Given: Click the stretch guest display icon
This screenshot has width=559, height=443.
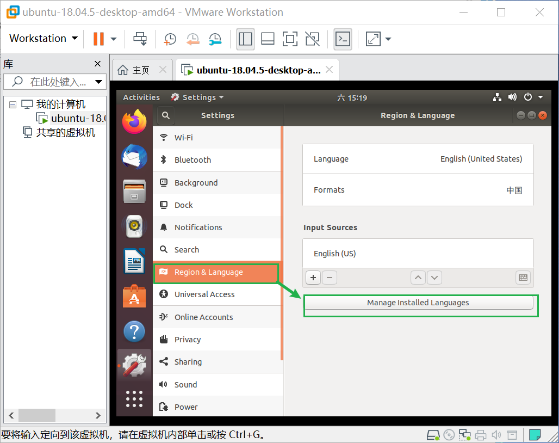Looking at the screenshot, I should (373, 39).
